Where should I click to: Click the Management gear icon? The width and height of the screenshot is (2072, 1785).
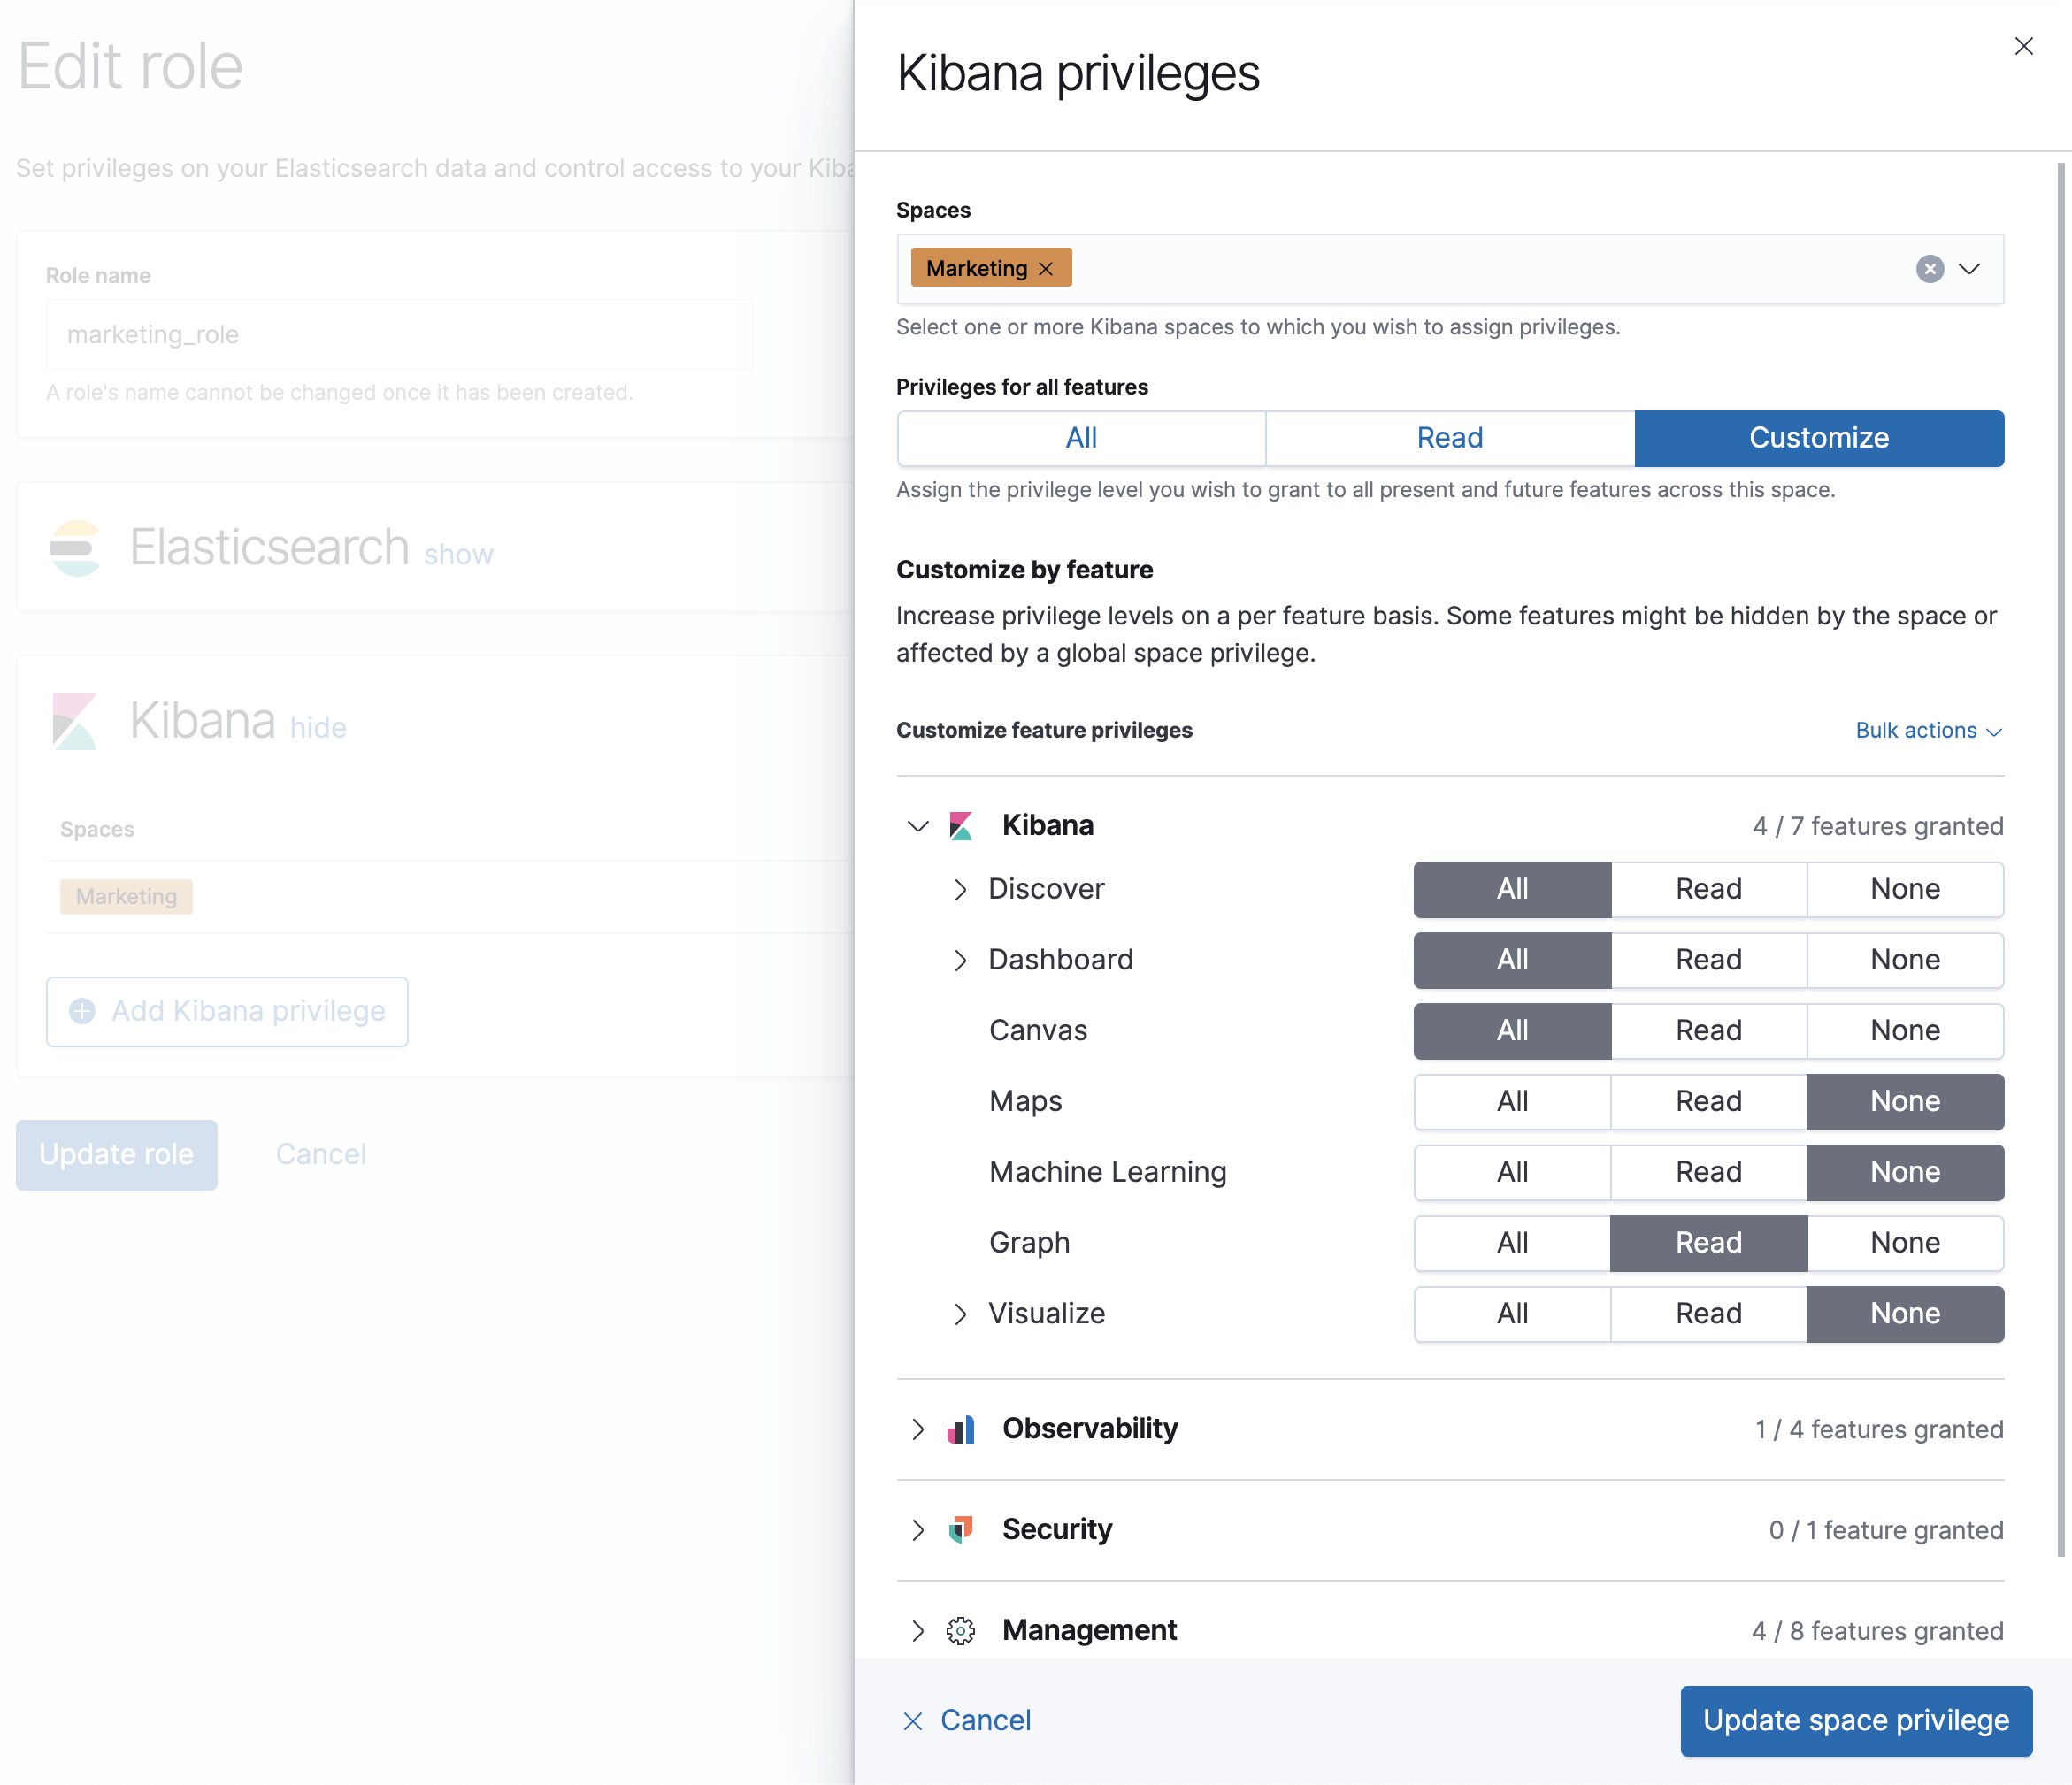(962, 1630)
